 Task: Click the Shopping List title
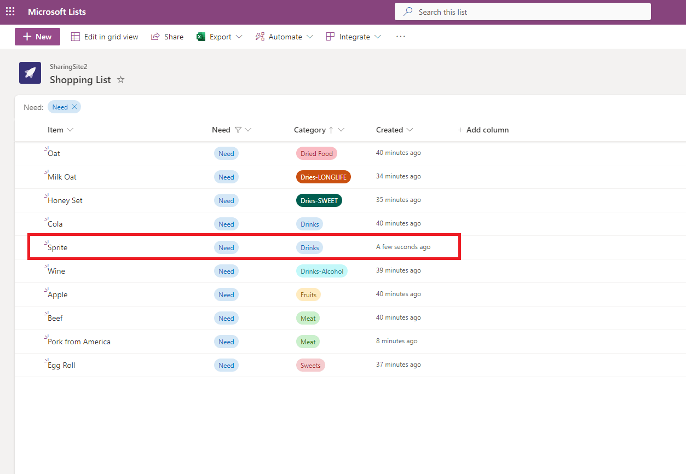80,80
